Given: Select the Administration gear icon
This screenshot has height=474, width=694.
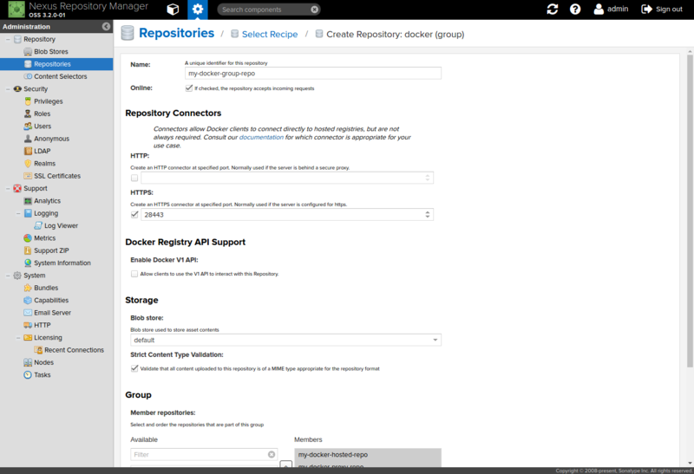Looking at the screenshot, I should [198, 10].
